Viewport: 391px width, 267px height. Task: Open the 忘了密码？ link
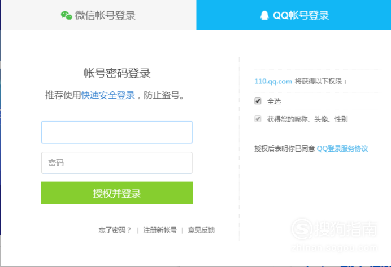[x=115, y=230]
